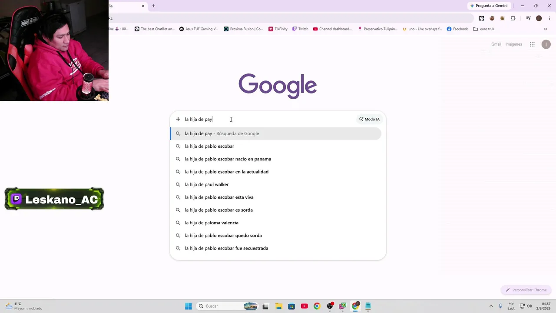The width and height of the screenshot is (556, 313).
Task: Open a new browser tab
Action: pos(153,6)
